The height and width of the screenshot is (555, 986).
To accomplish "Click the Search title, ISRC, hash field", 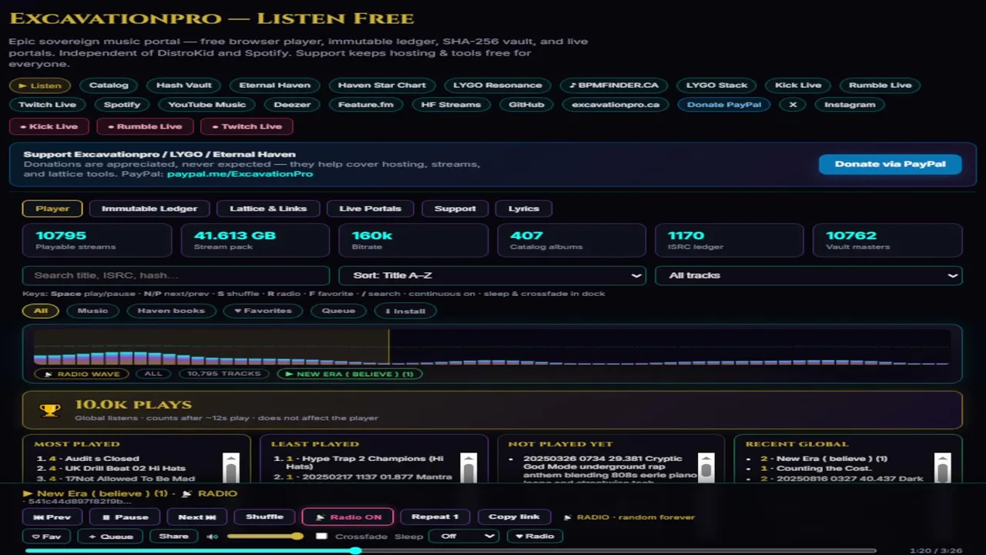I will pos(176,275).
